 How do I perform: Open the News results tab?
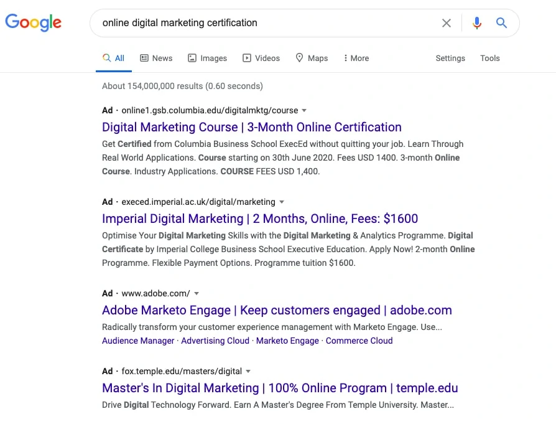coord(156,58)
